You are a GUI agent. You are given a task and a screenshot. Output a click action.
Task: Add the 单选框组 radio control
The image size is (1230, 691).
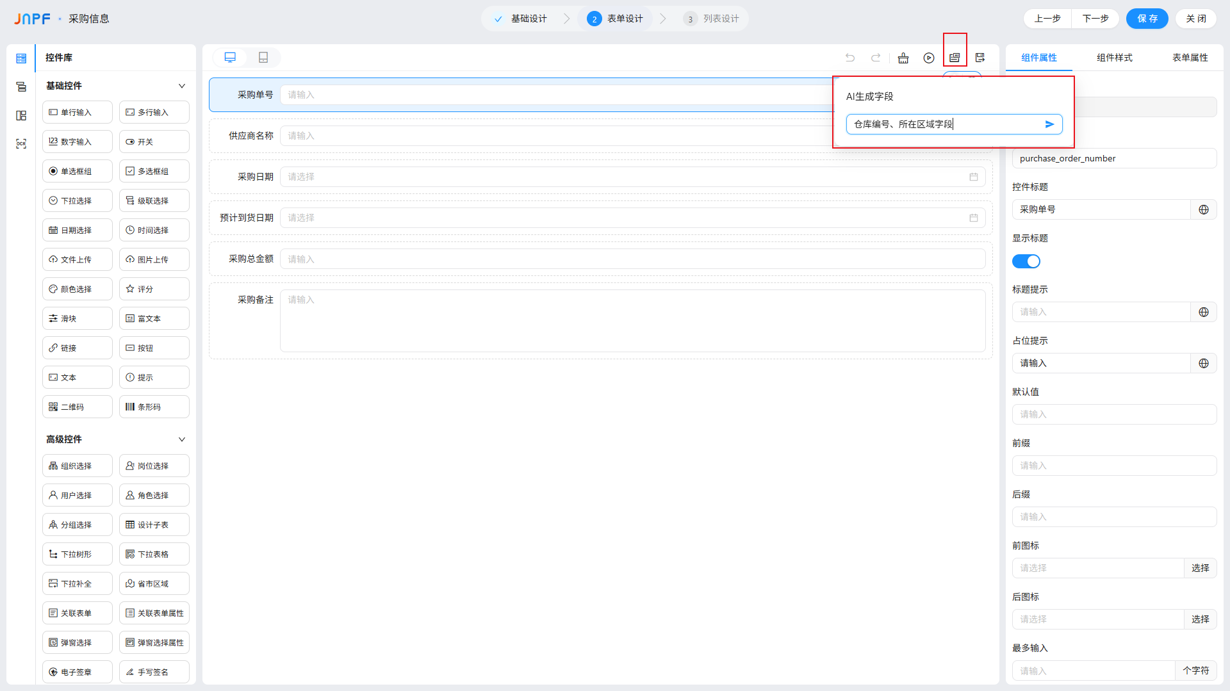pyautogui.click(x=77, y=171)
